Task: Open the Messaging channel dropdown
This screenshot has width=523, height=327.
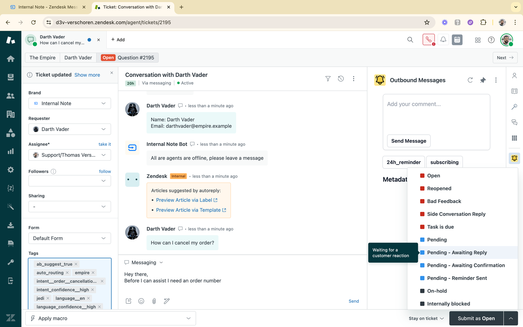Action: [144, 262]
